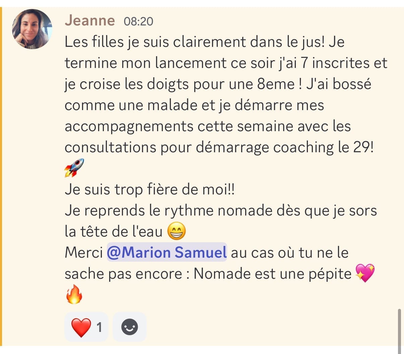Click the line starting 'Les filles je suis'
The width and height of the screenshot is (404, 354).
coord(204,42)
